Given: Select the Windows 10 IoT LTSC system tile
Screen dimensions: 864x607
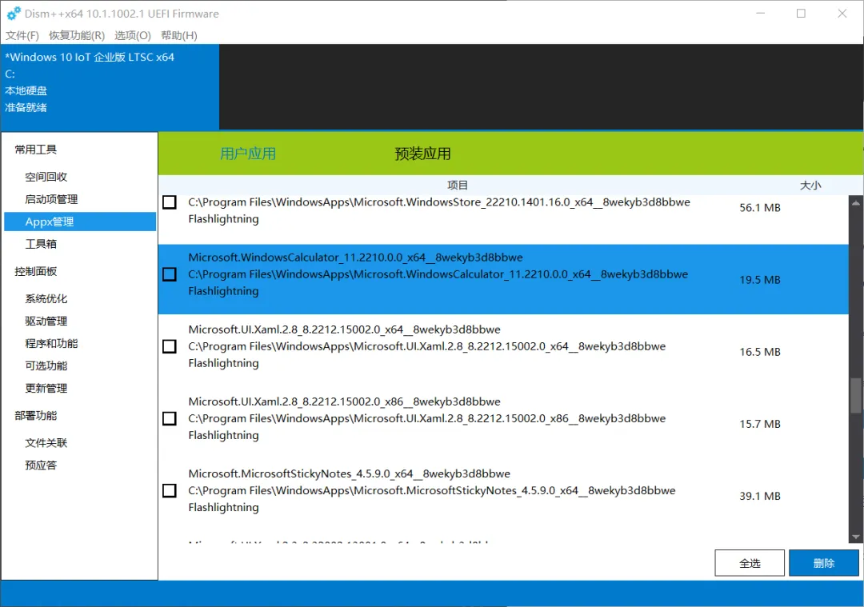Looking at the screenshot, I should (110, 87).
